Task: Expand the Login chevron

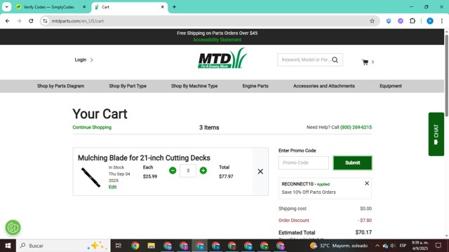Action: (x=92, y=60)
